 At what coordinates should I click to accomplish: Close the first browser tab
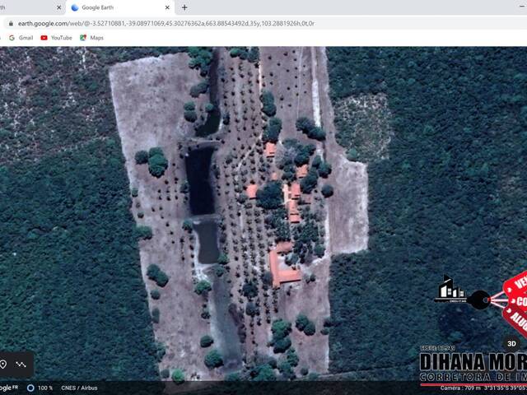(x=58, y=7)
